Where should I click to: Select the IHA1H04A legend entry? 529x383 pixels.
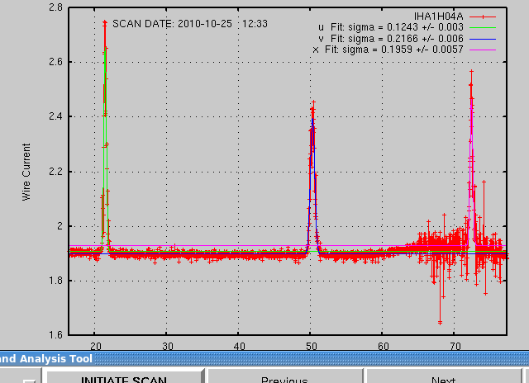pyautogui.click(x=438, y=17)
